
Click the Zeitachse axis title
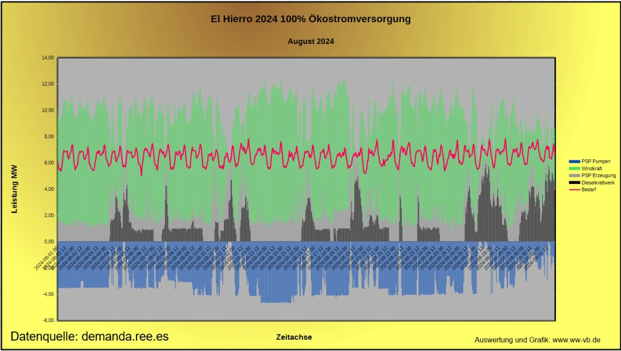294,337
